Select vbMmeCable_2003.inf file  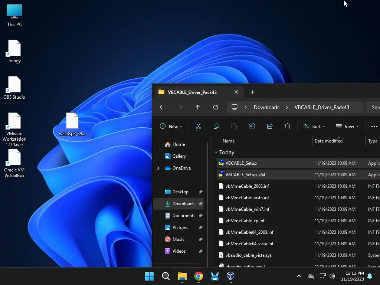(x=298, y=186)
